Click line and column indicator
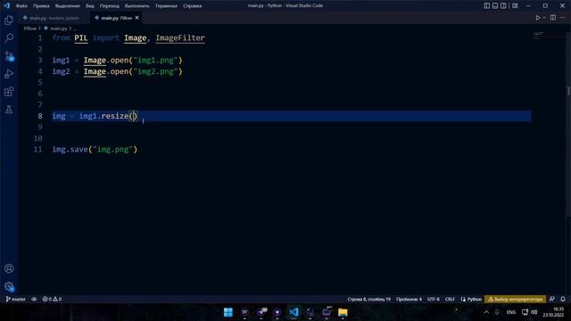571x321 pixels. click(x=368, y=300)
